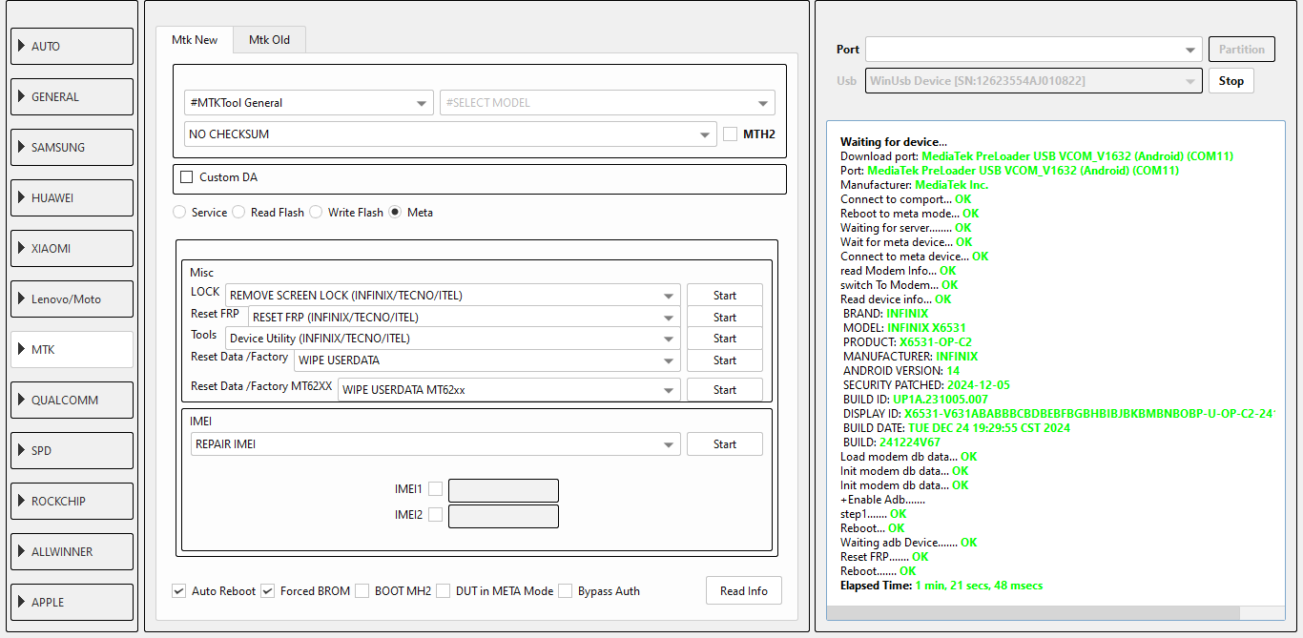Focus the IMEI2 input field
This screenshot has width=1303, height=638.
[504, 516]
